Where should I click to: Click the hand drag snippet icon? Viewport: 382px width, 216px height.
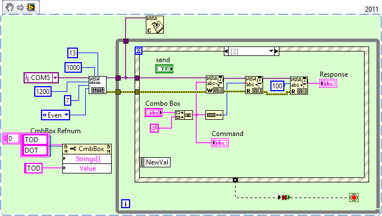click(10, 7)
